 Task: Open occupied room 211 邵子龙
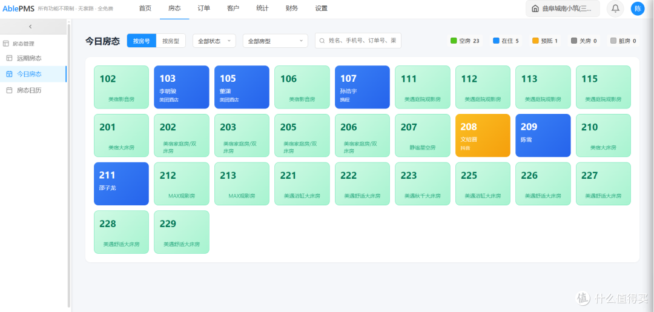tap(121, 184)
